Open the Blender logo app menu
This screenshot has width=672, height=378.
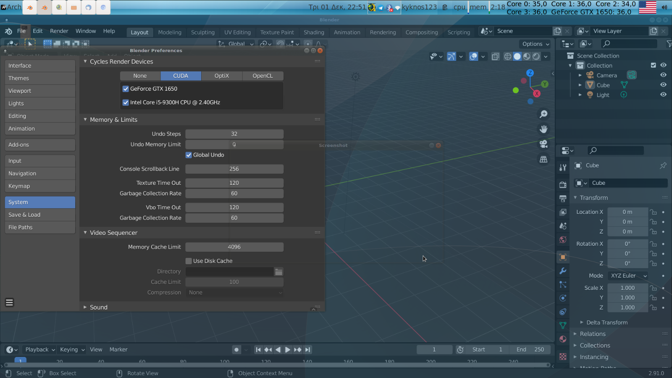[8, 31]
